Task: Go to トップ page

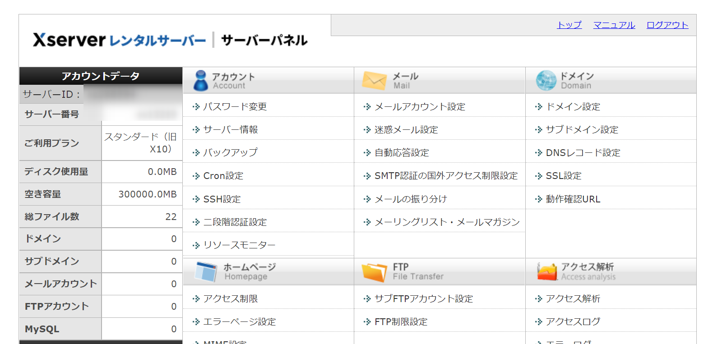Action: 569,25
